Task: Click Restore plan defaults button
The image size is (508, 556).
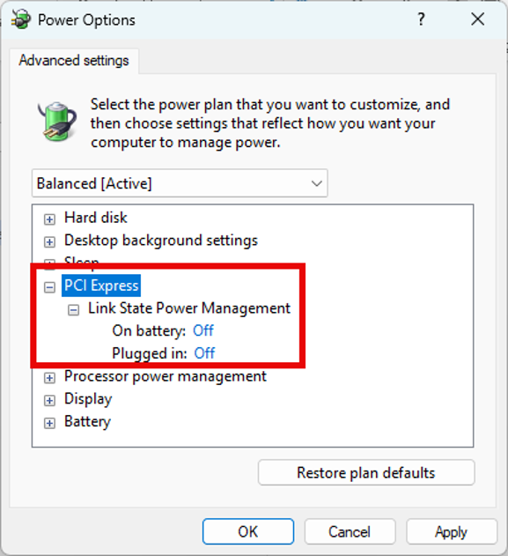Action: pos(366,472)
